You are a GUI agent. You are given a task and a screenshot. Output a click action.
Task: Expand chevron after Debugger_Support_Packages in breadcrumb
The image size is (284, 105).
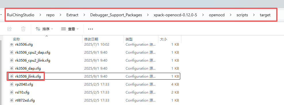click(148, 15)
